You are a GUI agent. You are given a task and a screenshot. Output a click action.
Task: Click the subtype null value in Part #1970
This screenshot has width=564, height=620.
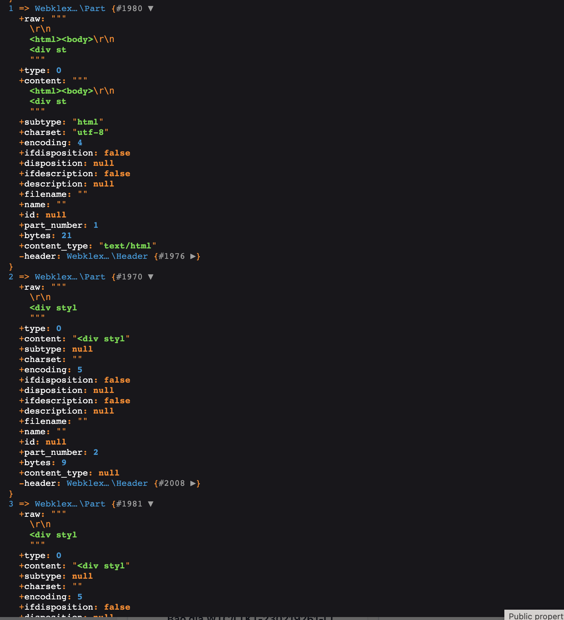(x=82, y=349)
